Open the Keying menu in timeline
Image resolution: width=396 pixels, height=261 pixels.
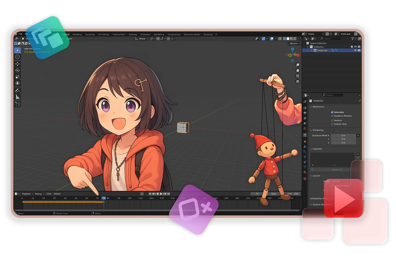pyautogui.click(x=39, y=194)
